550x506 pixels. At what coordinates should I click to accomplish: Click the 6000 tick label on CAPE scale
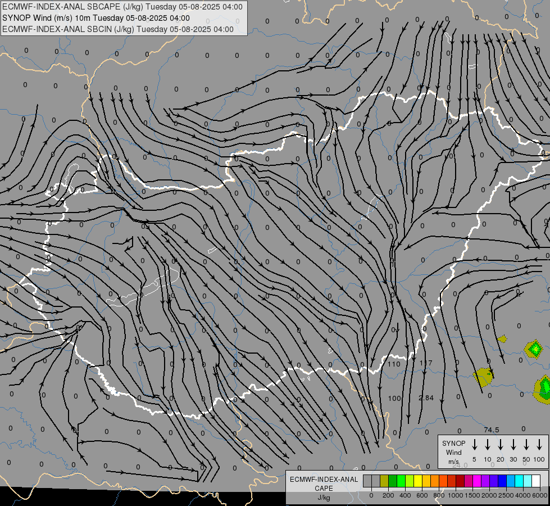[540, 495]
